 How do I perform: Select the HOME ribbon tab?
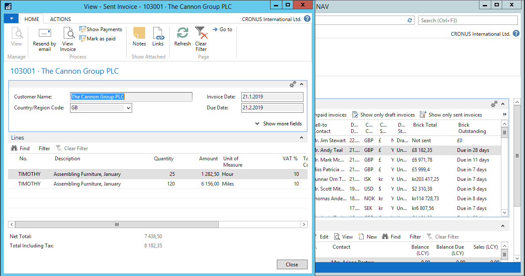(31, 19)
